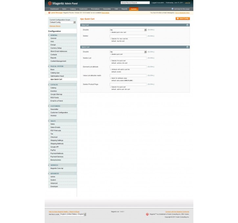Click the Save Config button

183,18
